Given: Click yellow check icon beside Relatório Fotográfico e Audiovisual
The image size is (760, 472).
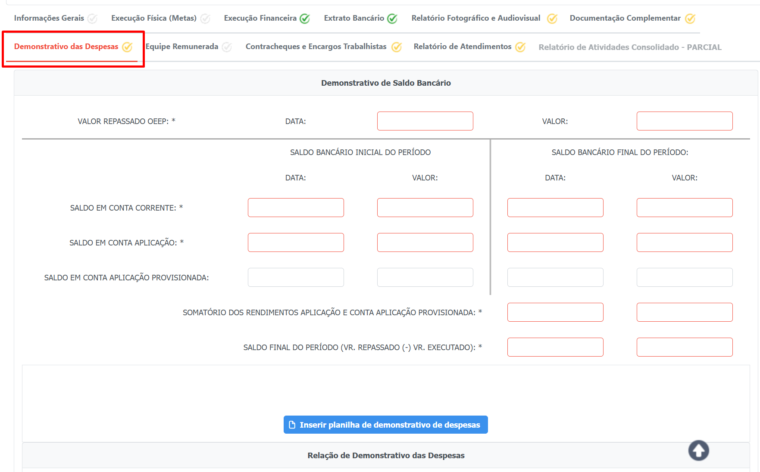Looking at the screenshot, I should [552, 19].
